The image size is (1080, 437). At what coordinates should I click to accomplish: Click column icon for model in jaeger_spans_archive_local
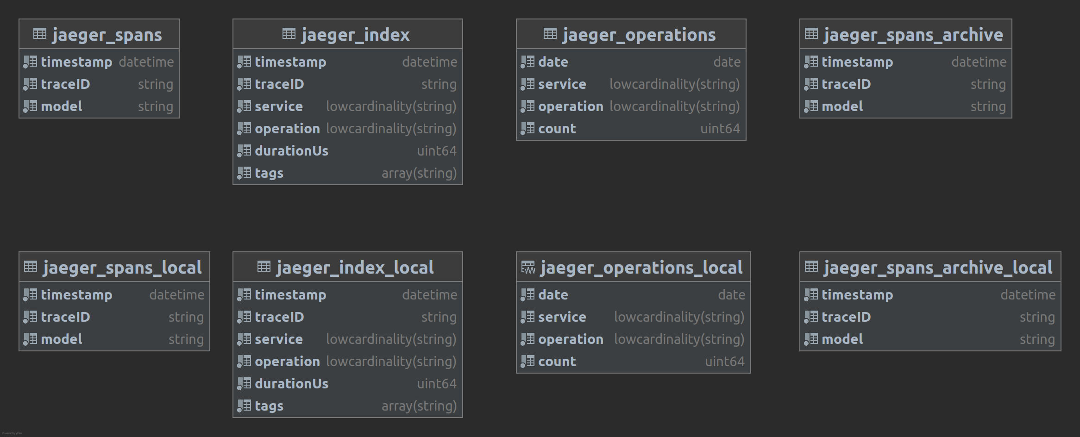811,339
